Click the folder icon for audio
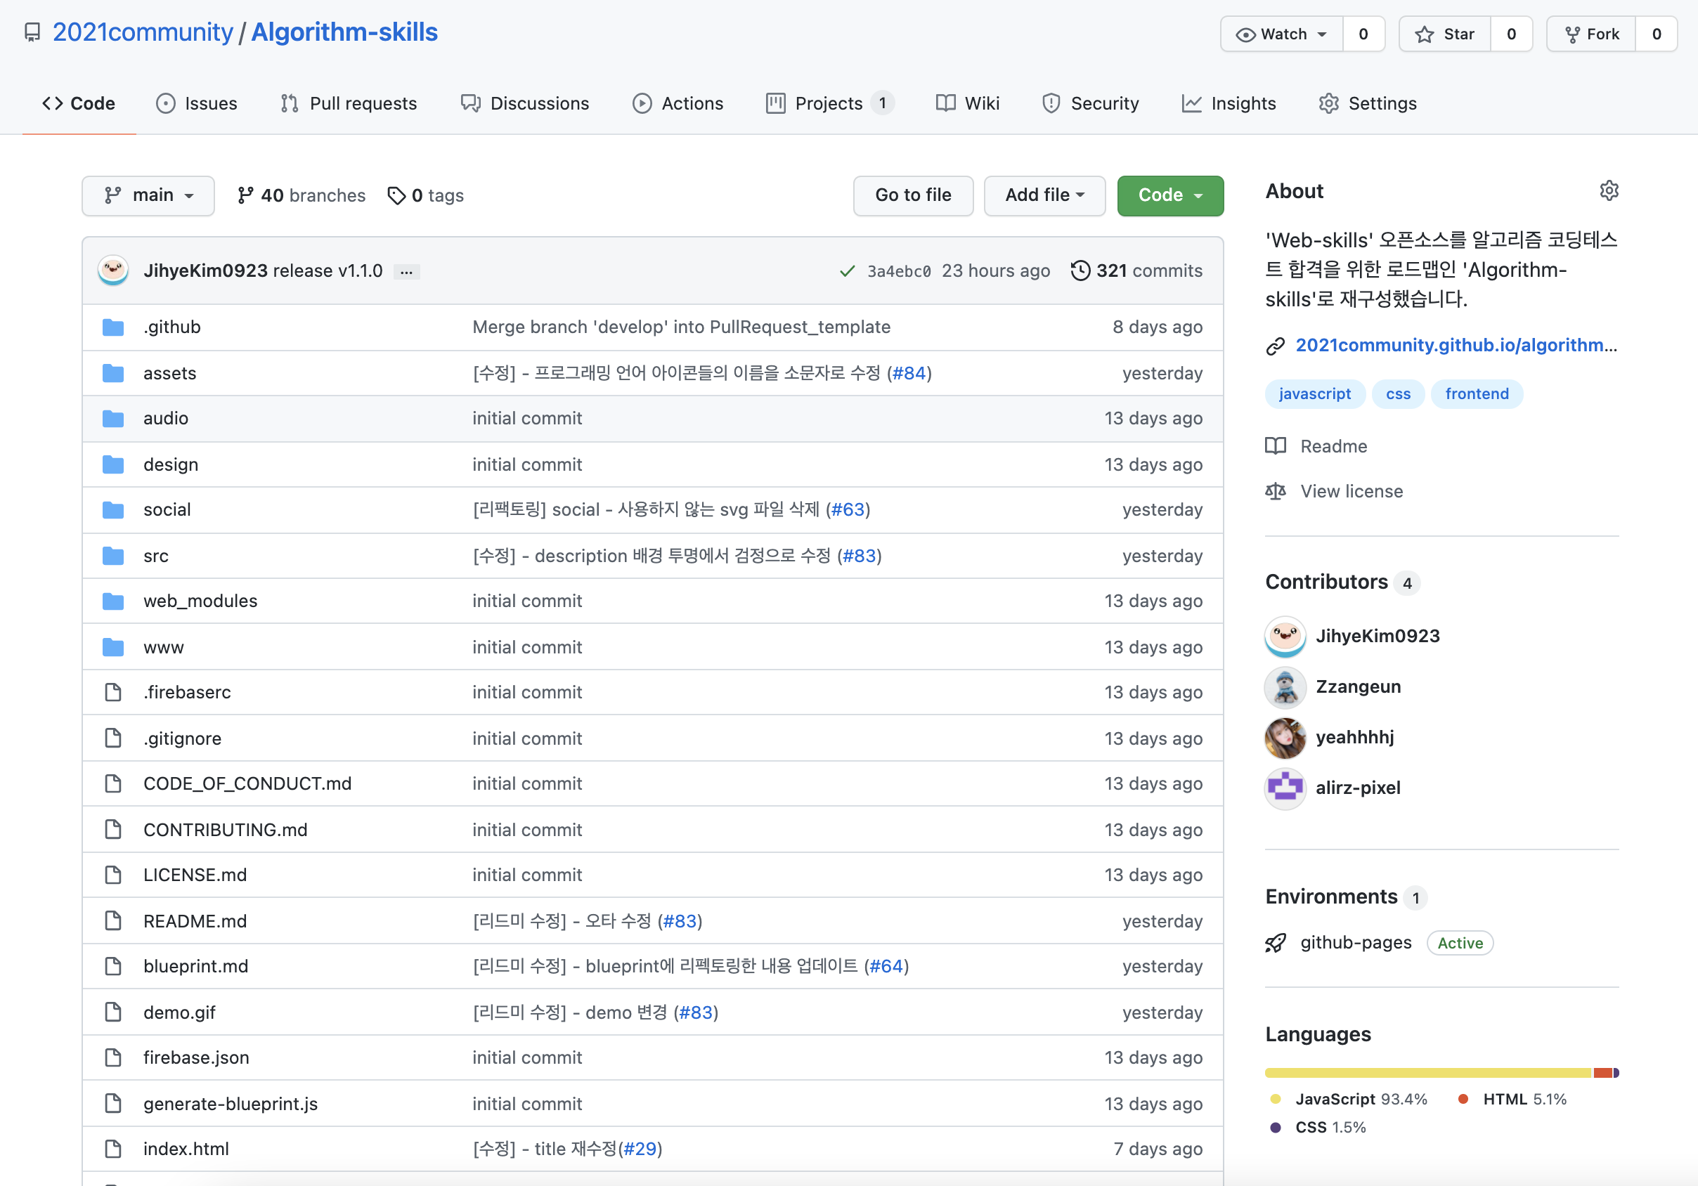 (x=113, y=419)
